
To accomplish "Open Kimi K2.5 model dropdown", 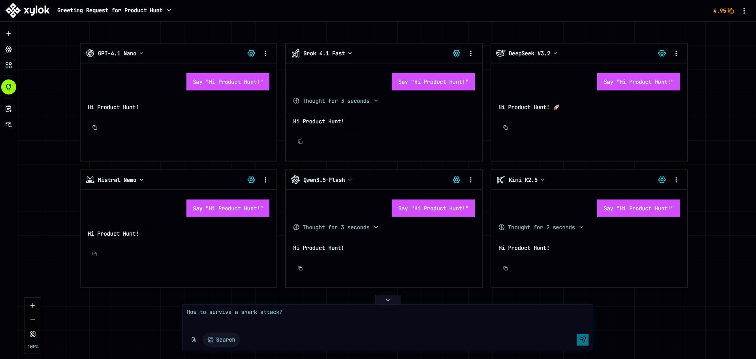I will click(527, 180).
